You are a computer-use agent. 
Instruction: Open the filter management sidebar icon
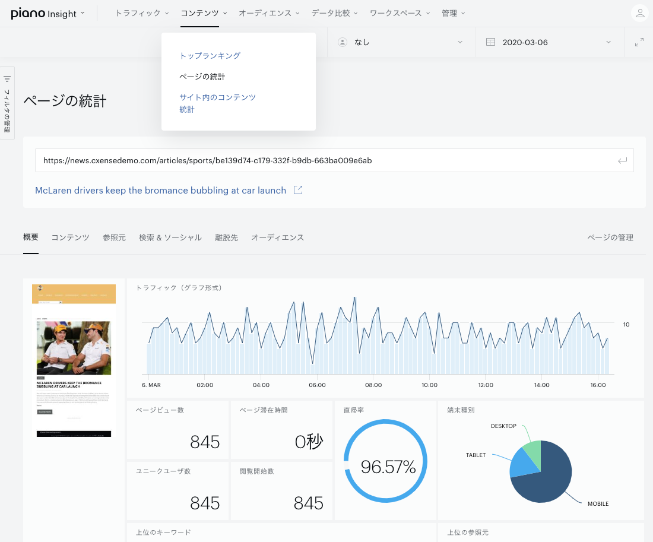[7, 79]
